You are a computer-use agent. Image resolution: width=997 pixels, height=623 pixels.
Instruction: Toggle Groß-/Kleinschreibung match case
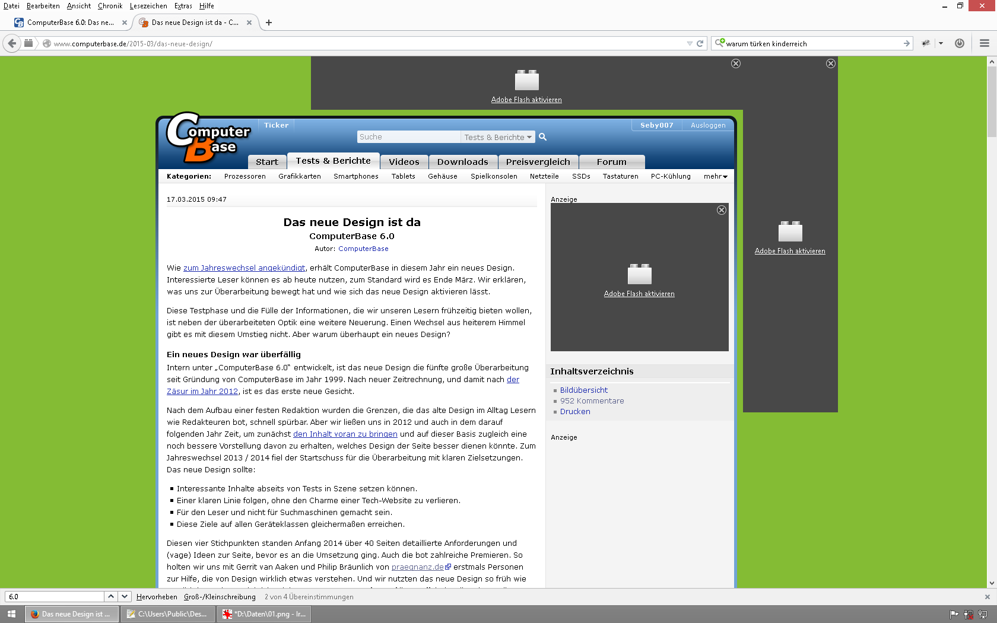(220, 597)
